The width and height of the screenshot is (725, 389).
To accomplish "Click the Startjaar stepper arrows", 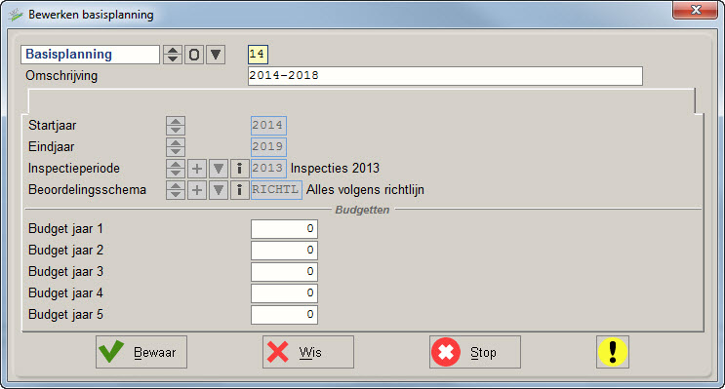I will [x=176, y=126].
